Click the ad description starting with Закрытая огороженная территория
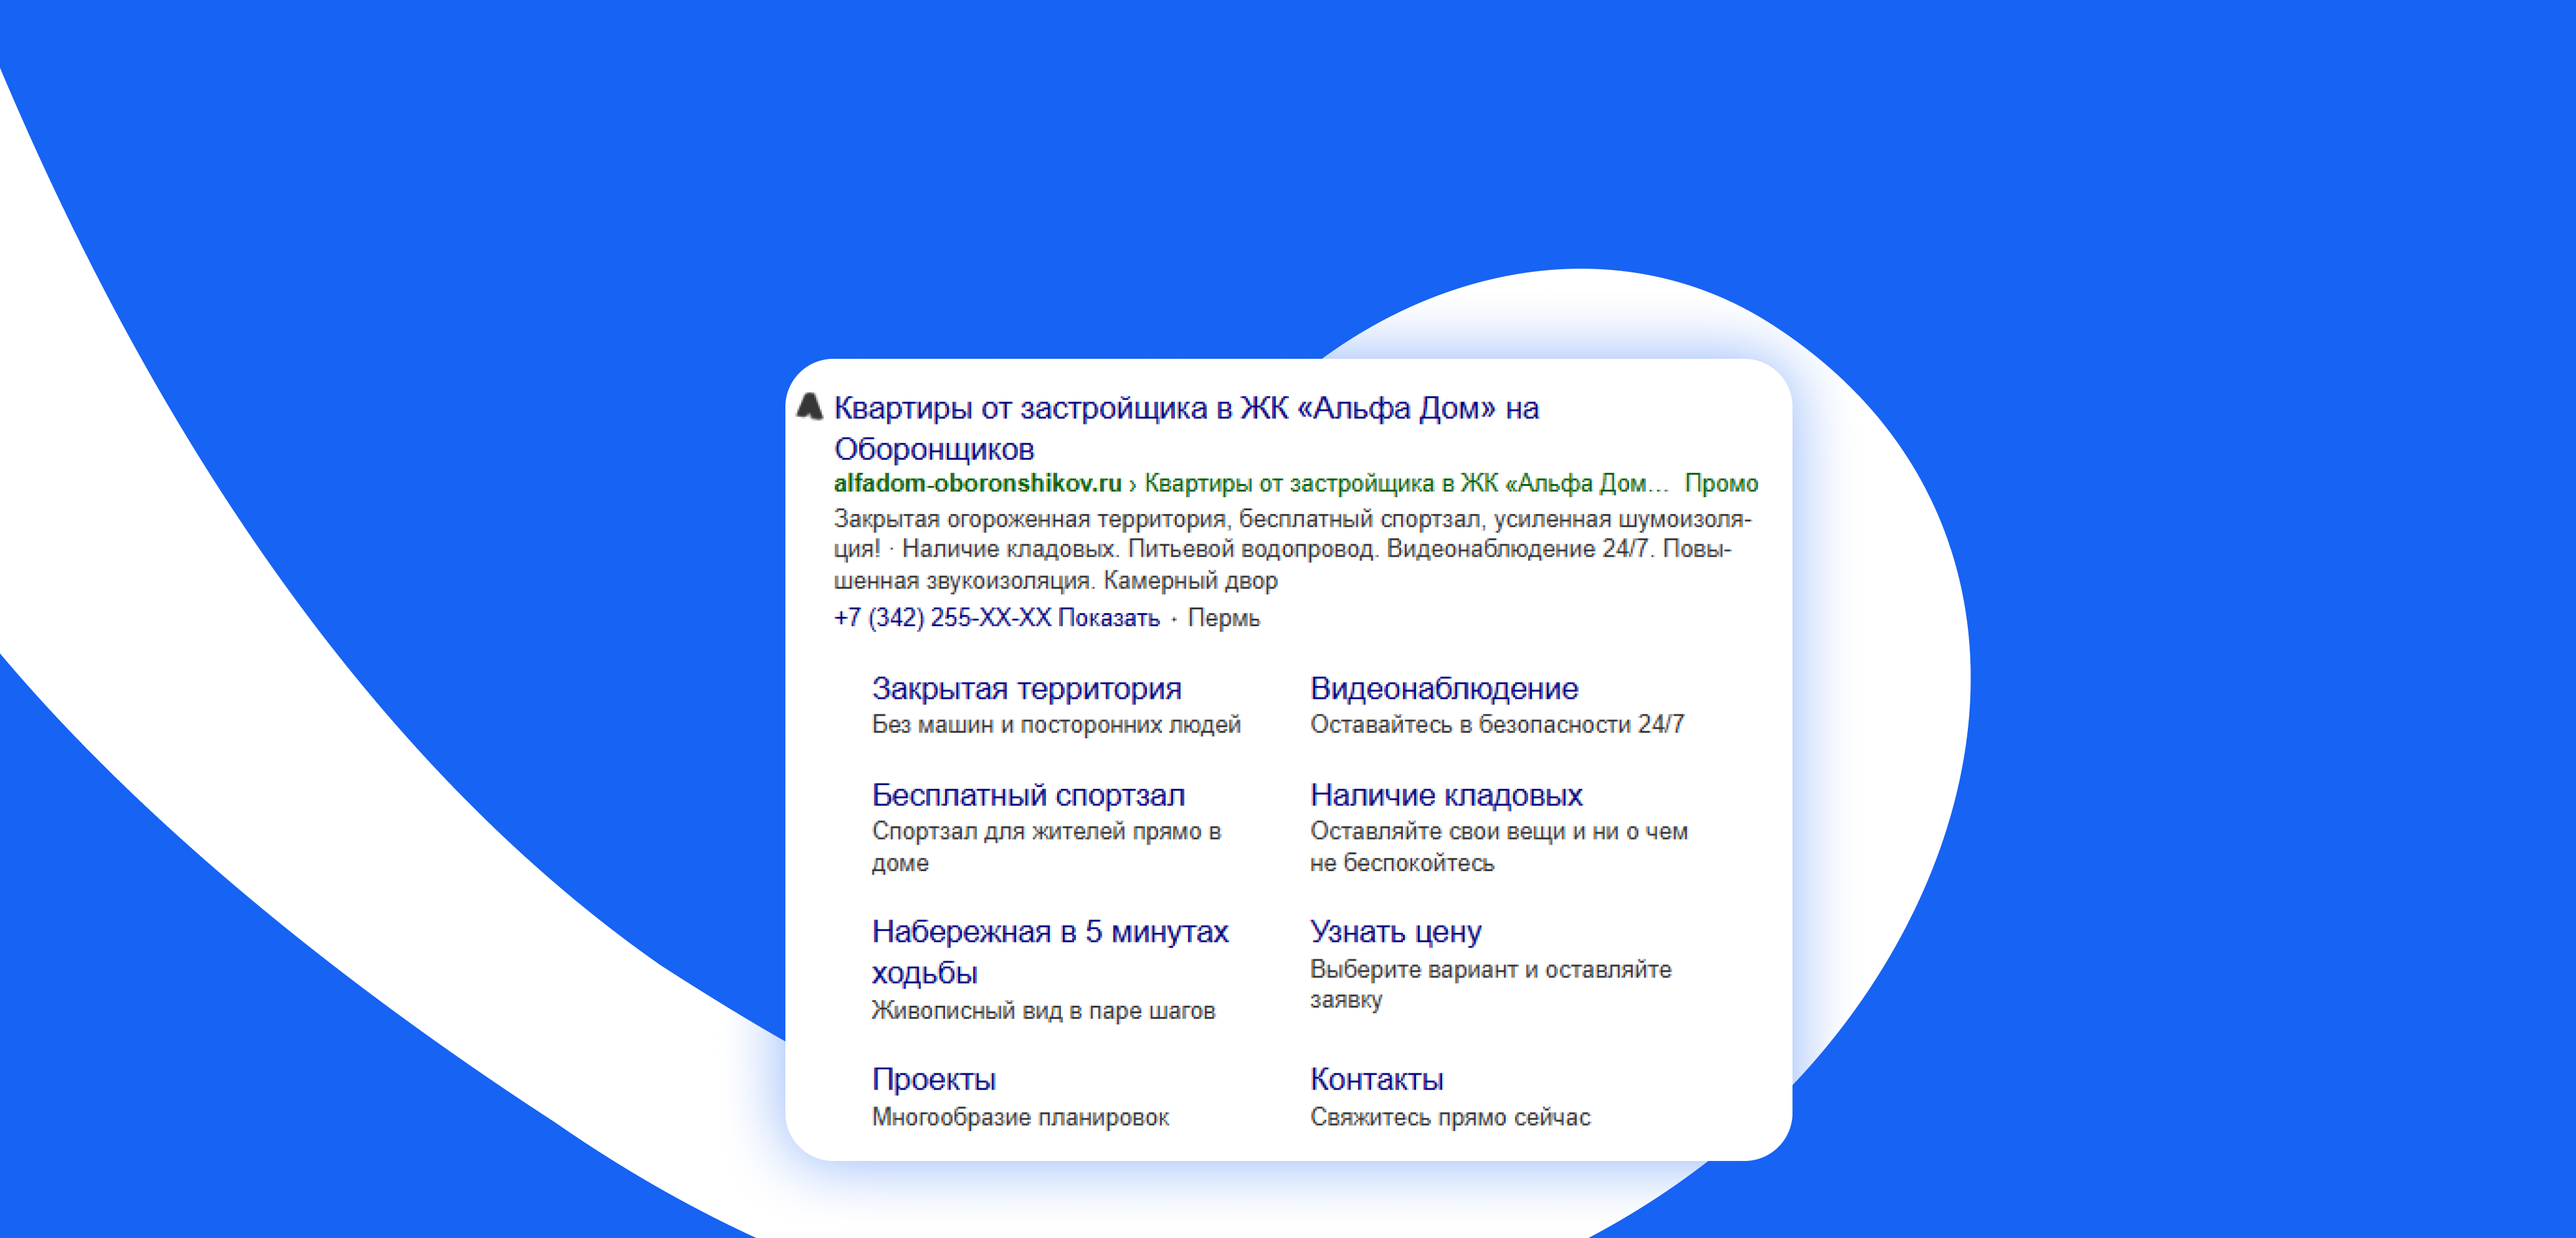 (1292, 549)
